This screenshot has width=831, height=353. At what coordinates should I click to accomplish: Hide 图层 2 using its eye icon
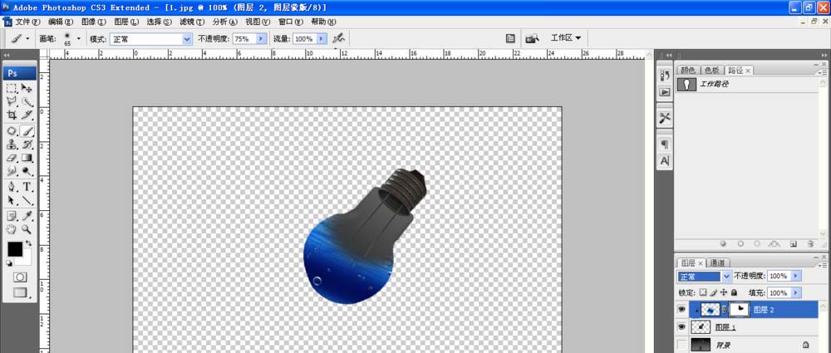(683, 309)
